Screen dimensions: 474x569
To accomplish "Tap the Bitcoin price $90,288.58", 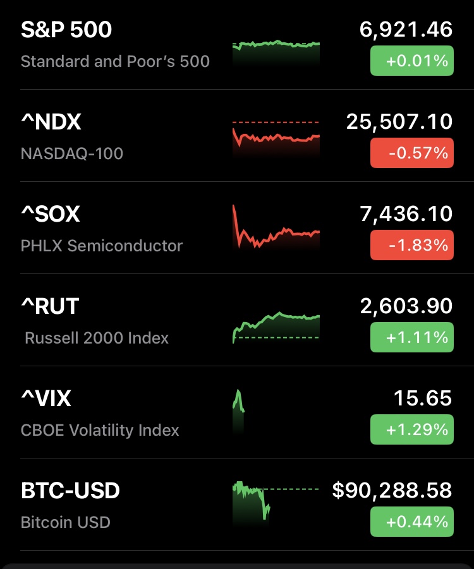I will point(392,490).
